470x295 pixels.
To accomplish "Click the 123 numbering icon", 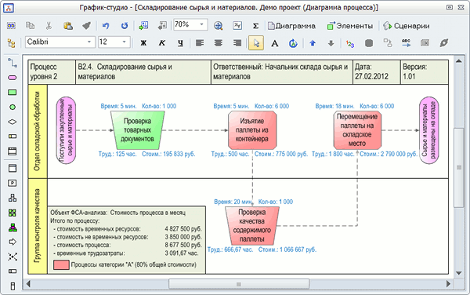I will pos(350,44).
